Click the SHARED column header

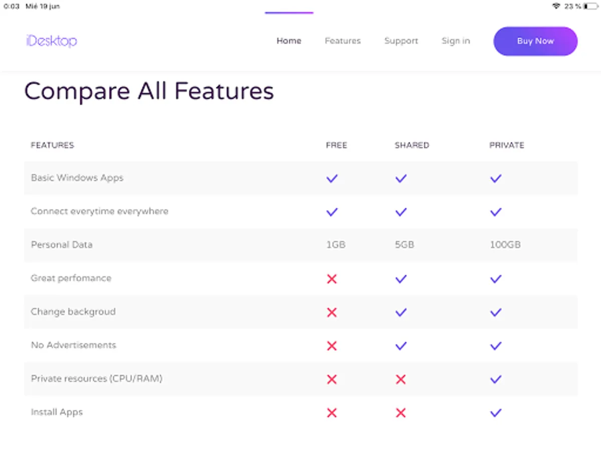click(412, 145)
